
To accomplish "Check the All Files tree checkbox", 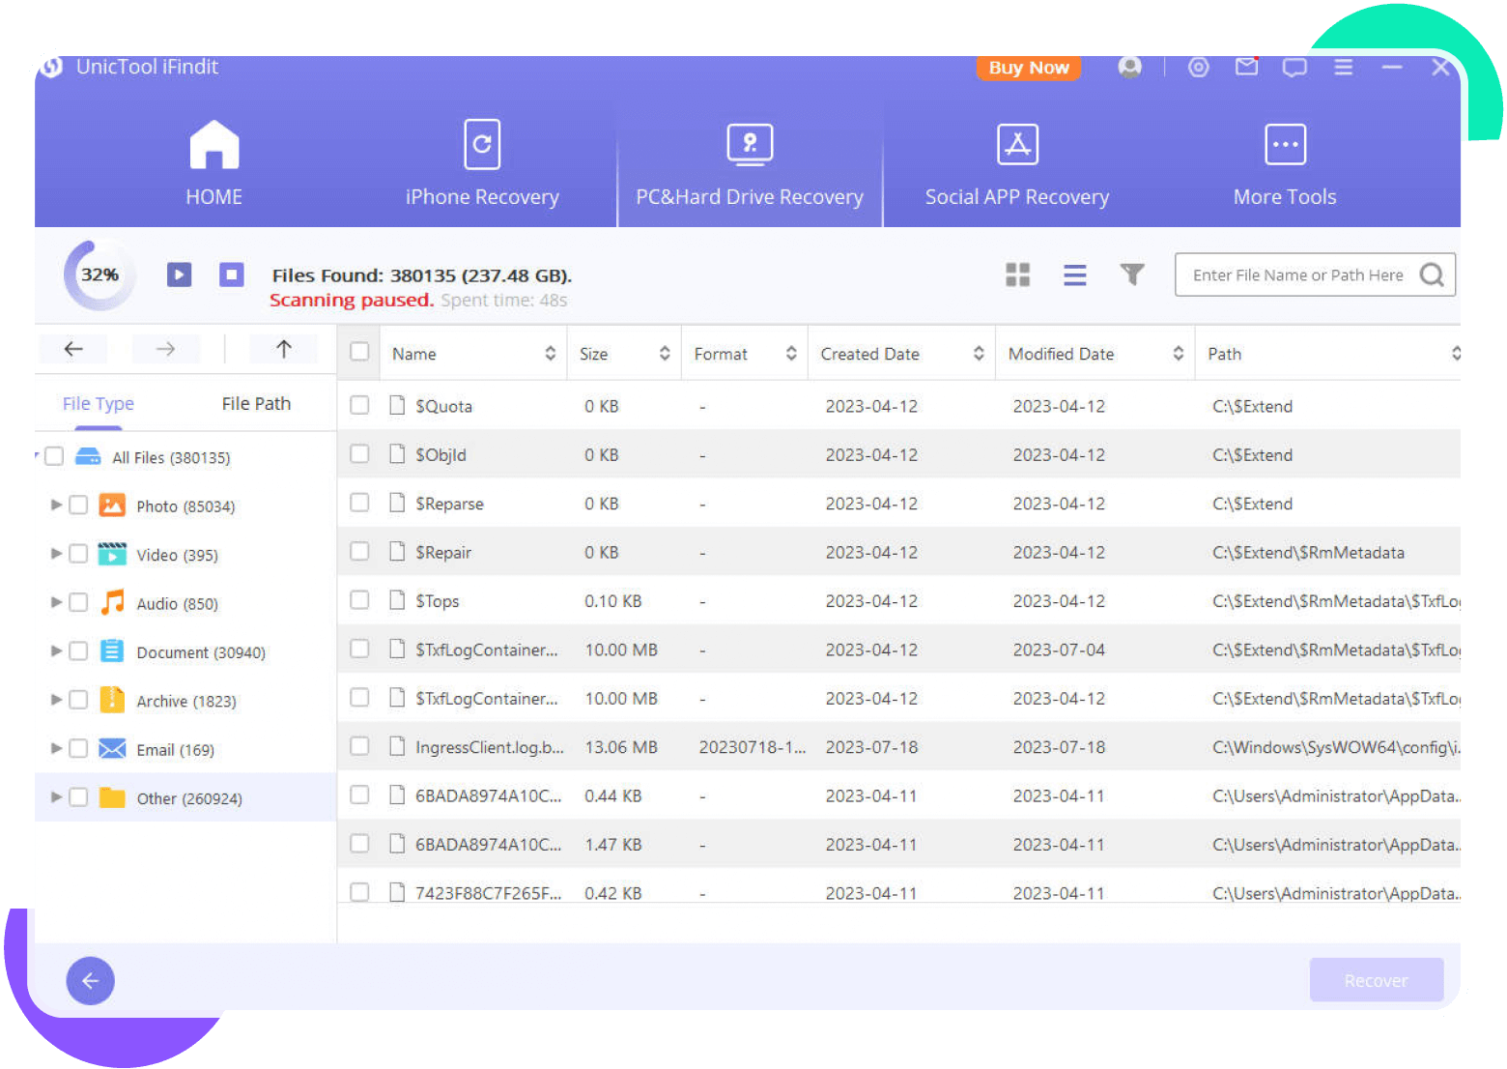I will click(54, 456).
